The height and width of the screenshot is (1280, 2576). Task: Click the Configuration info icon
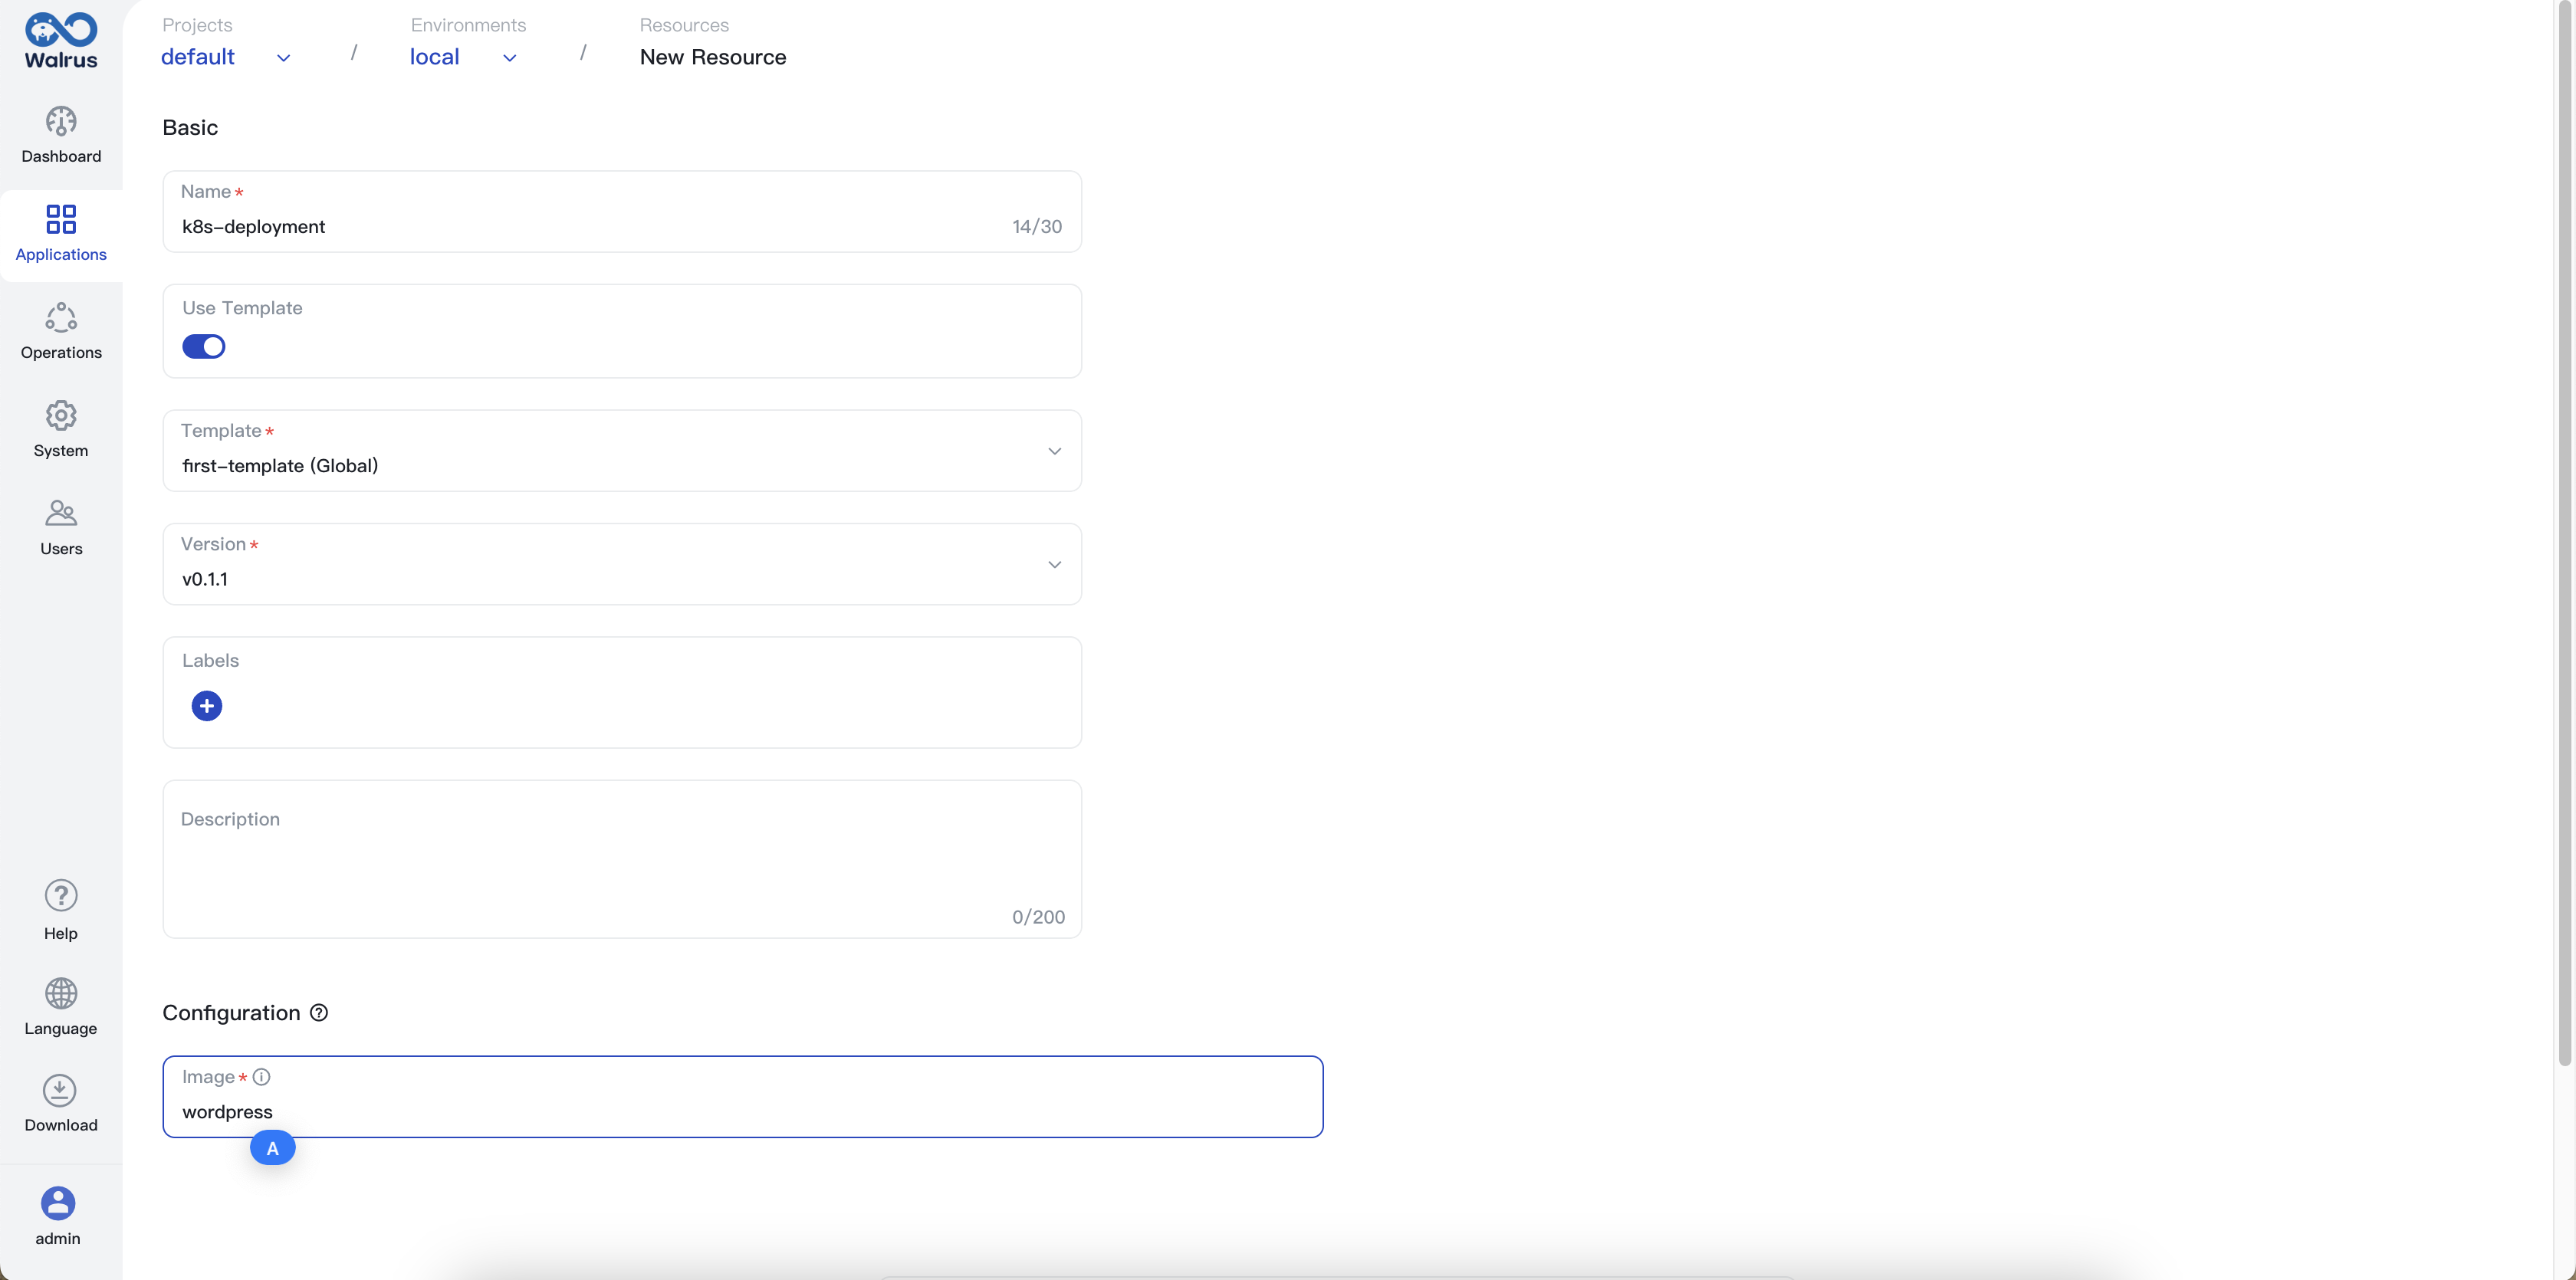(319, 1013)
